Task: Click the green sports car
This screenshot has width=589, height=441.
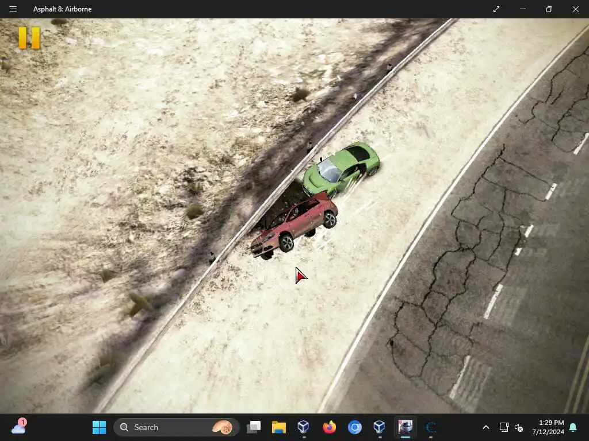Action: [x=341, y=169]
